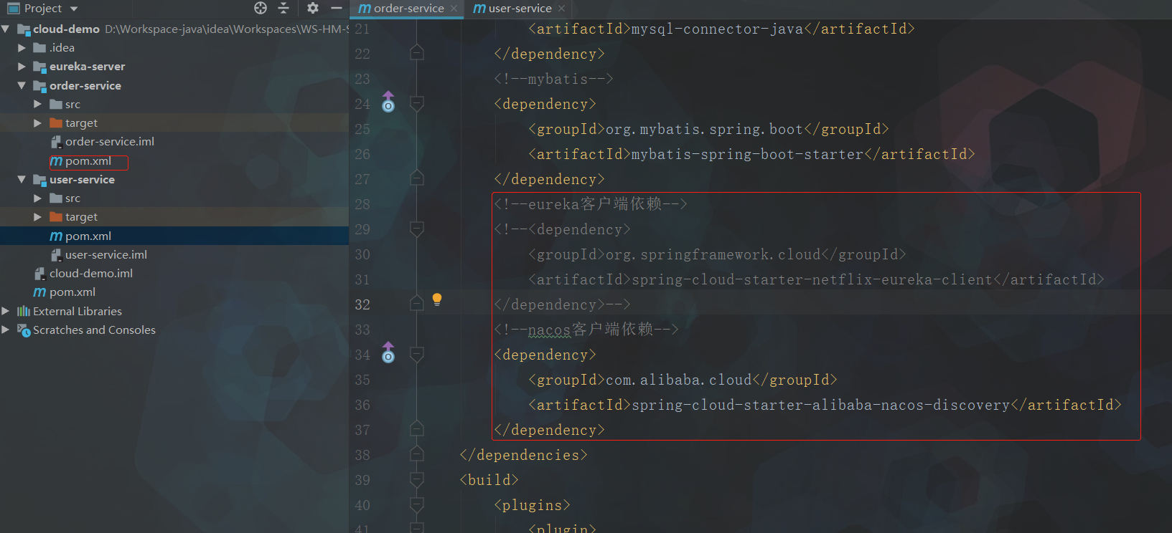Click com.alibaba.cloud groupId text

678,380
